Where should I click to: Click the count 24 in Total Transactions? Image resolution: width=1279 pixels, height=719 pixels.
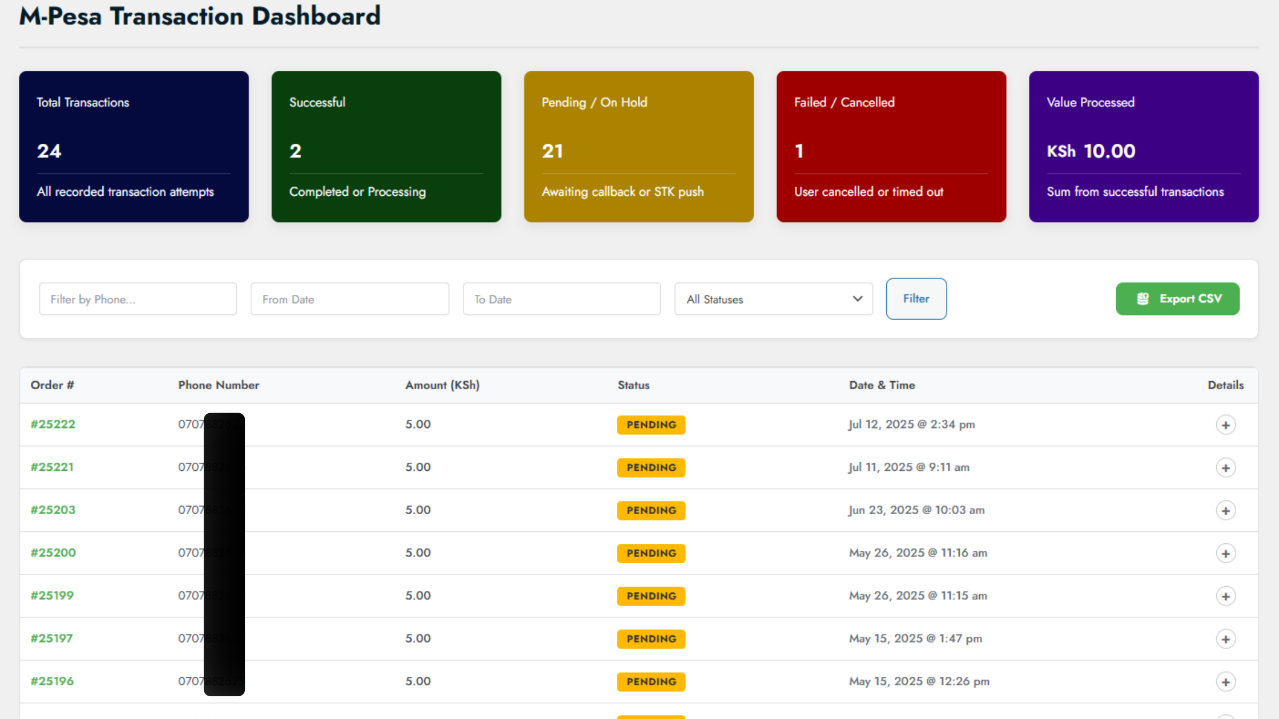pos(49,151)
